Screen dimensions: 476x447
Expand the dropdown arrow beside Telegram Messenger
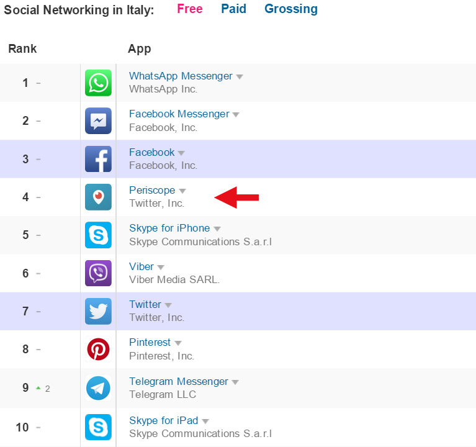[x=235, y=382]
